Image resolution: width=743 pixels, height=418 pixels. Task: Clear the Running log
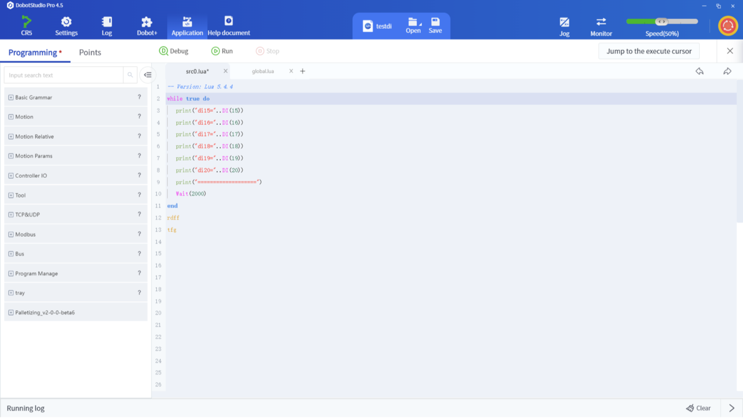tap(698, 408)
